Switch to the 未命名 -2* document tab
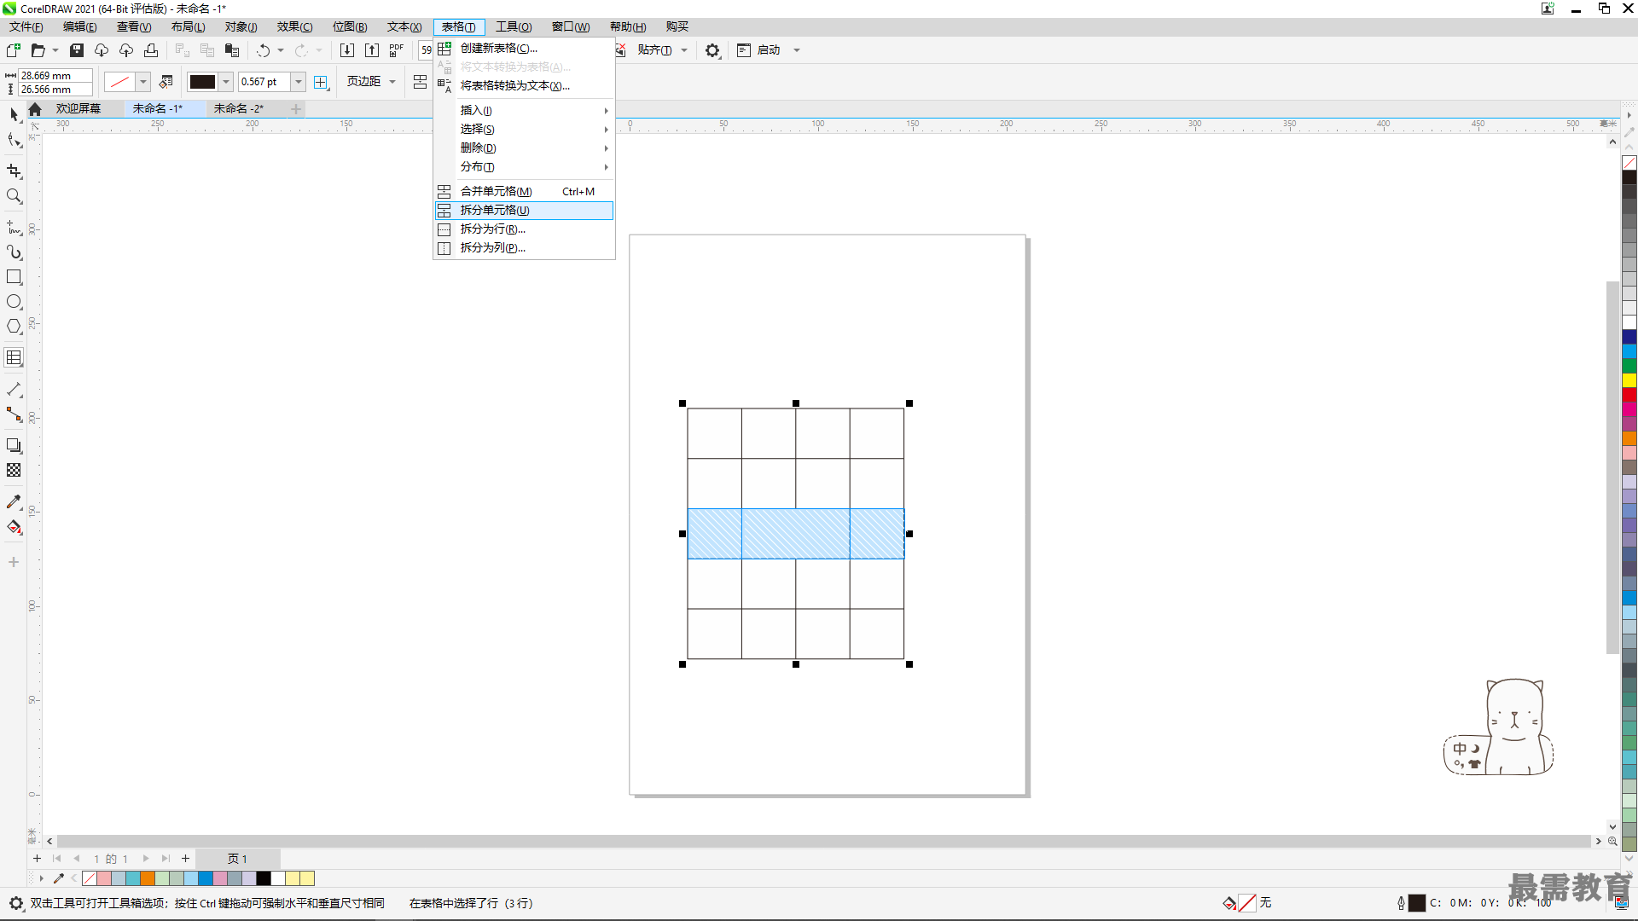 coord(239,109)
